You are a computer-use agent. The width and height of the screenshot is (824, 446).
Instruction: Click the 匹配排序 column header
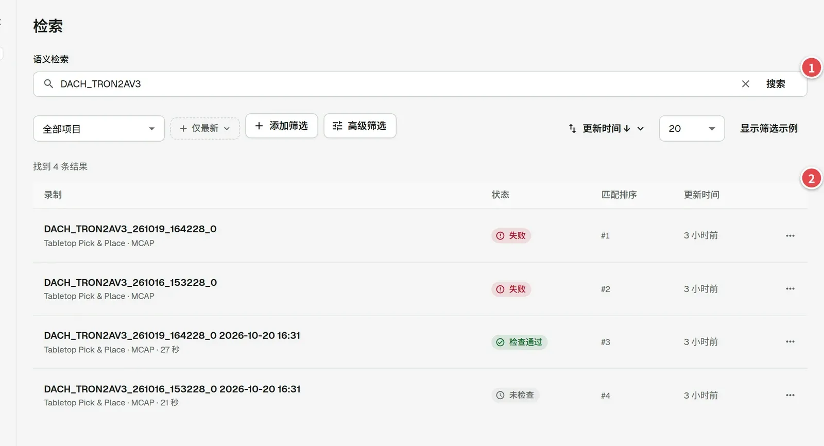(x=619, y=195)
